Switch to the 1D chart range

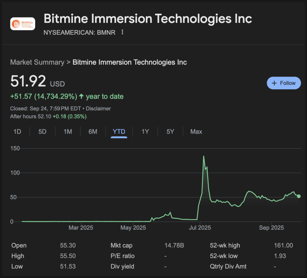click(x=17, y=131)
